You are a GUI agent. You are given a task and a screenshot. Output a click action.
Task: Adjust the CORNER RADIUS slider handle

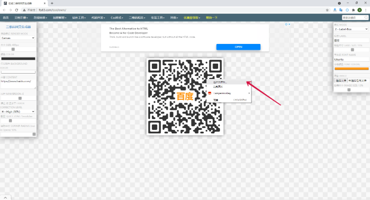[34, 134]
